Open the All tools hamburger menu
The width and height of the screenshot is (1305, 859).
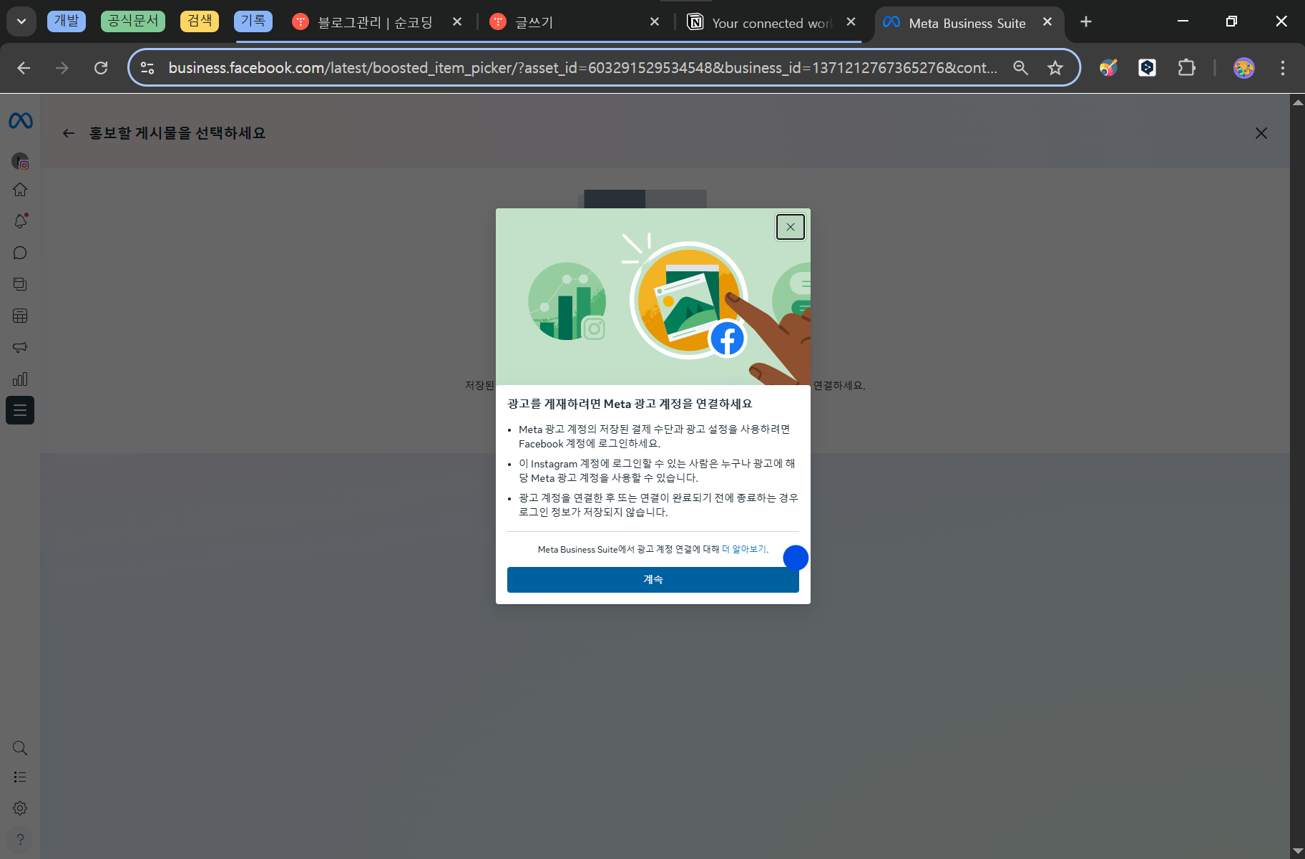click(20, 410)
